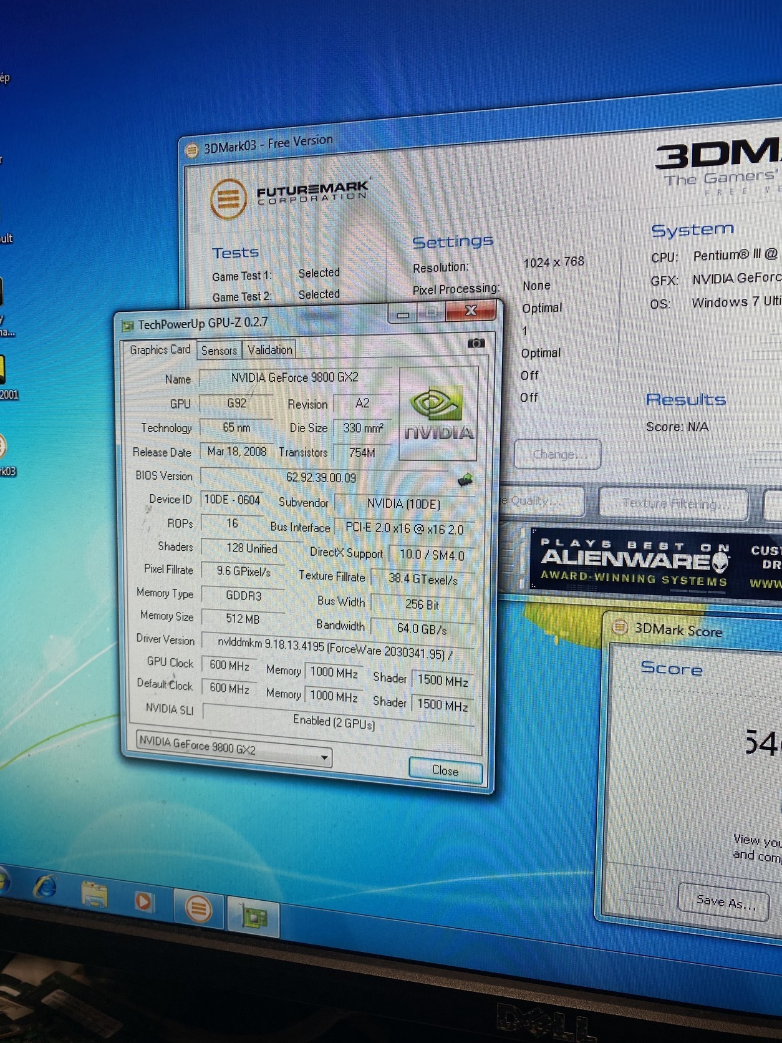This screenshot has height=1043, width=782.
Task: Click the Technology field 65 nm
Action: pyautogui.click(x=236, y=428)
